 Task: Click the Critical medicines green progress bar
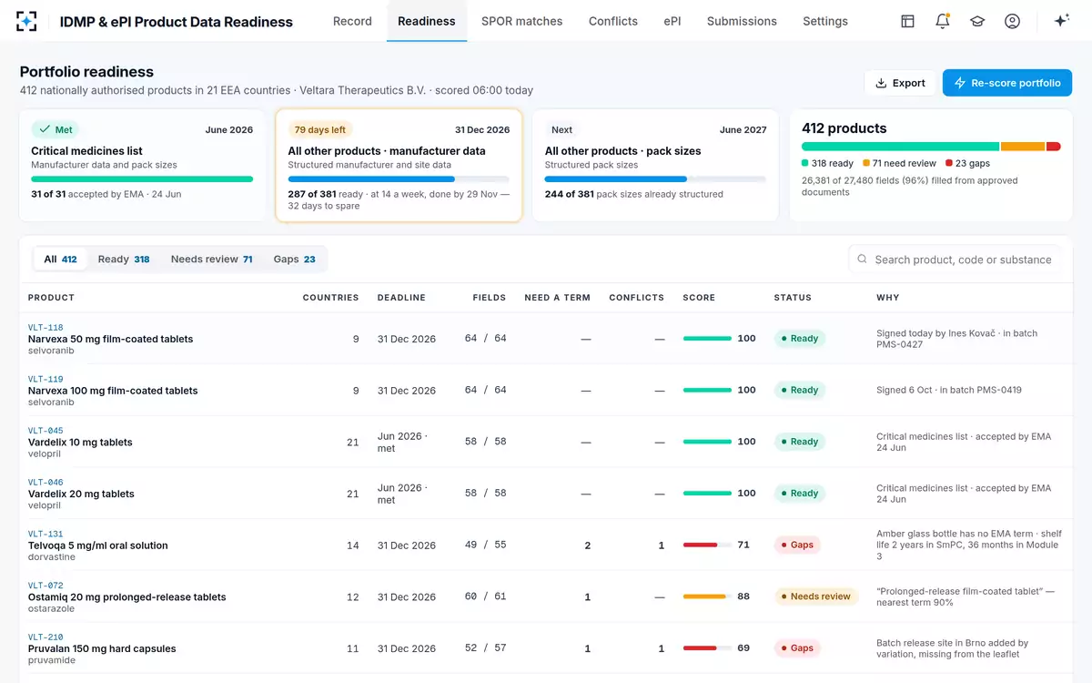(142, 179)
